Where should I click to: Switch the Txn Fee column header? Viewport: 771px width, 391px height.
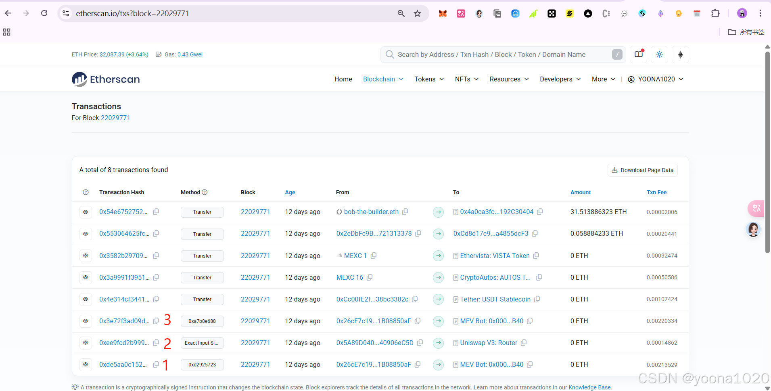click(x=656, y=192)
